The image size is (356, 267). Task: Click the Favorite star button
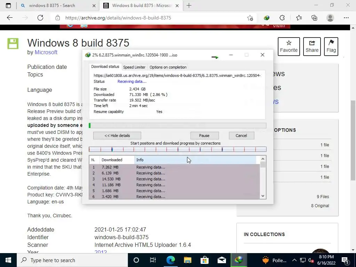(x=289, y=47)
